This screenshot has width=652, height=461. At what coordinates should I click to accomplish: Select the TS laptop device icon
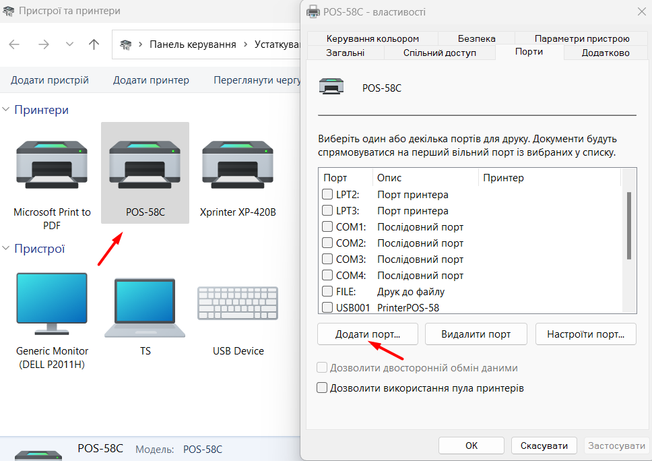pos(145,303)
